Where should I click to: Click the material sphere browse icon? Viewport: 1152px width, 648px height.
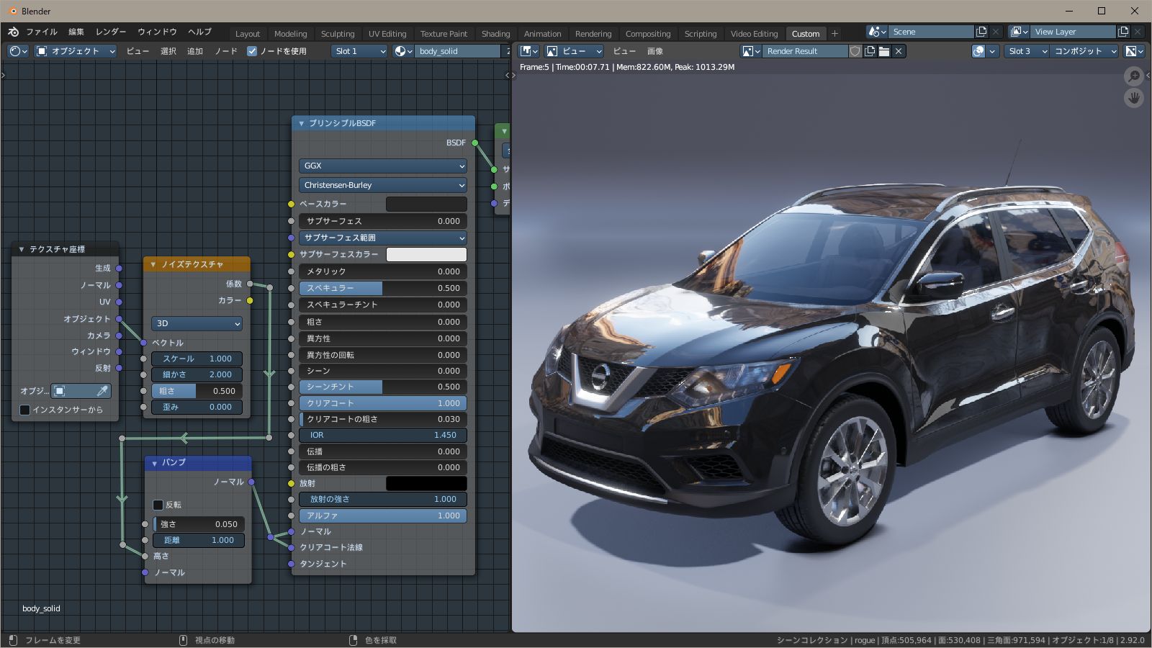pos(404,51)
